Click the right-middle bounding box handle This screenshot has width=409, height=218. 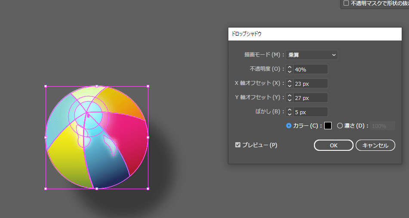pyautogui.click(x=148, y=137)
